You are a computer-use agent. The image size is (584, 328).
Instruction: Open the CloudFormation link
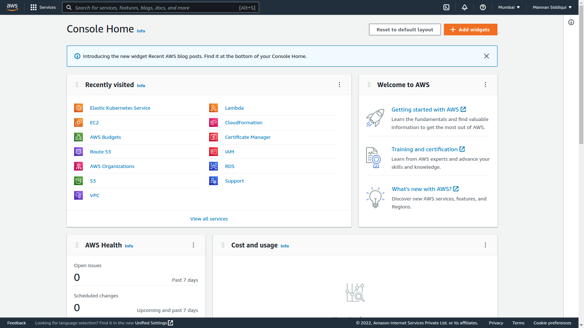point(244,122)
